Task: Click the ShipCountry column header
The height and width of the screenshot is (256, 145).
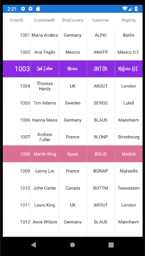Action: 73,20
